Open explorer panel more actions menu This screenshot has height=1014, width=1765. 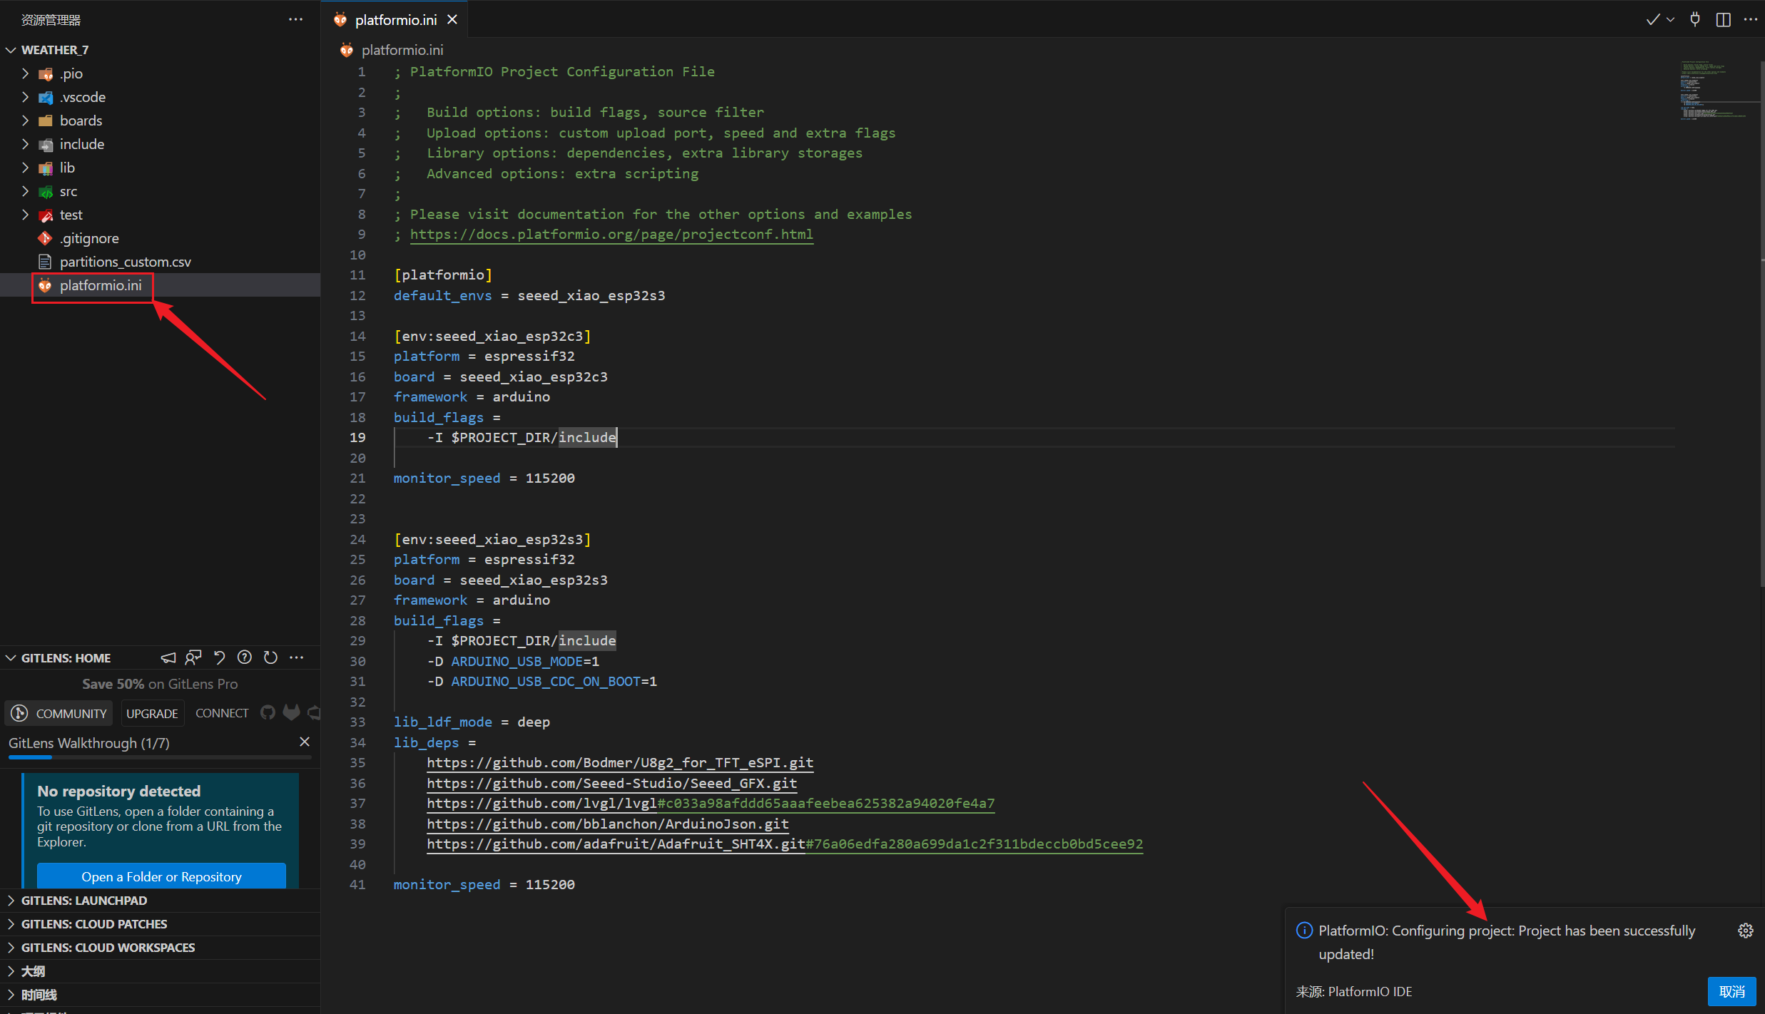point(295,20)
